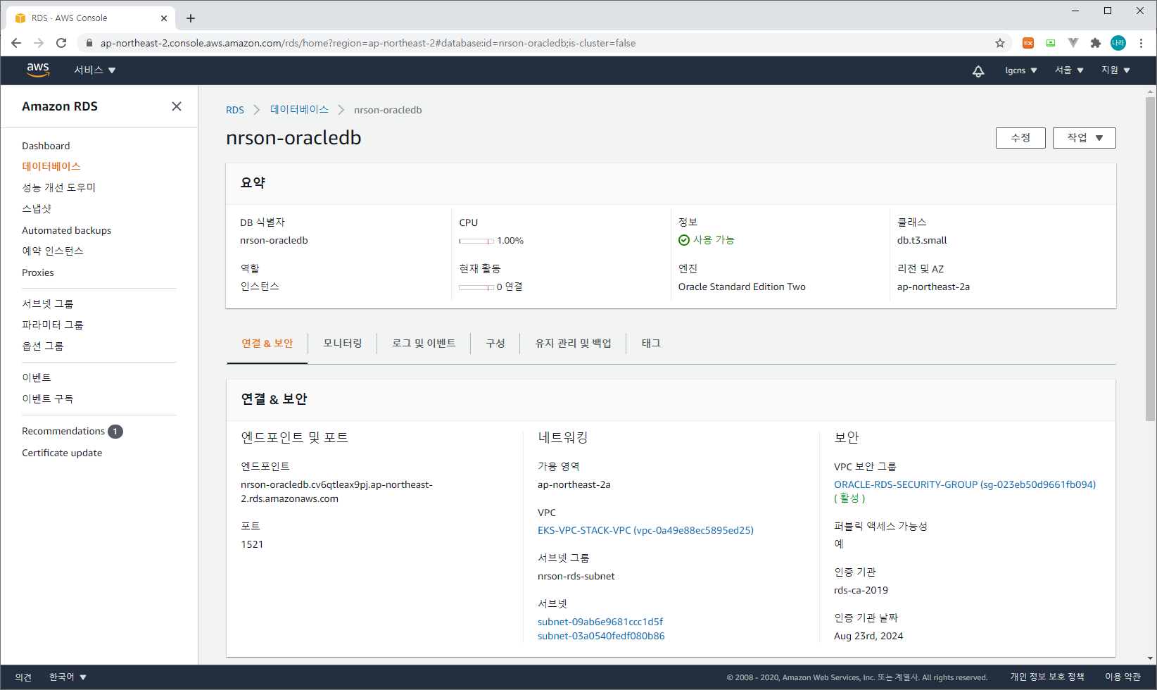
Task: Click the 수정 modify button
Action: coord(1020,138)
